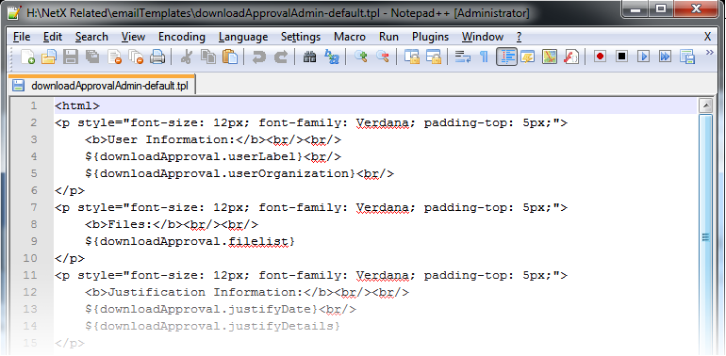The width and height of the screenshot is (726, 356).
Task: Click the Start macro recording red dot
Action: [600, 57]
